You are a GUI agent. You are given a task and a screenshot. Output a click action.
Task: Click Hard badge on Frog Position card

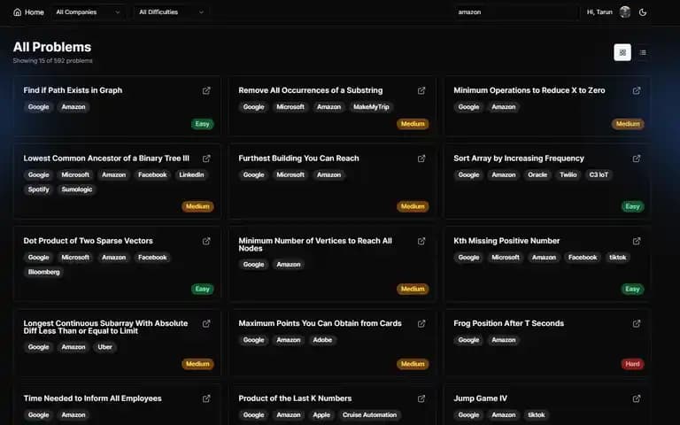click(x=632, y=364)
